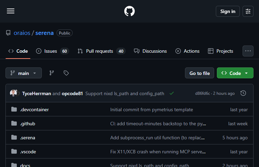259x167 pixels.
Task: Switch to the Discussions tab
Action: coord(150,51)
